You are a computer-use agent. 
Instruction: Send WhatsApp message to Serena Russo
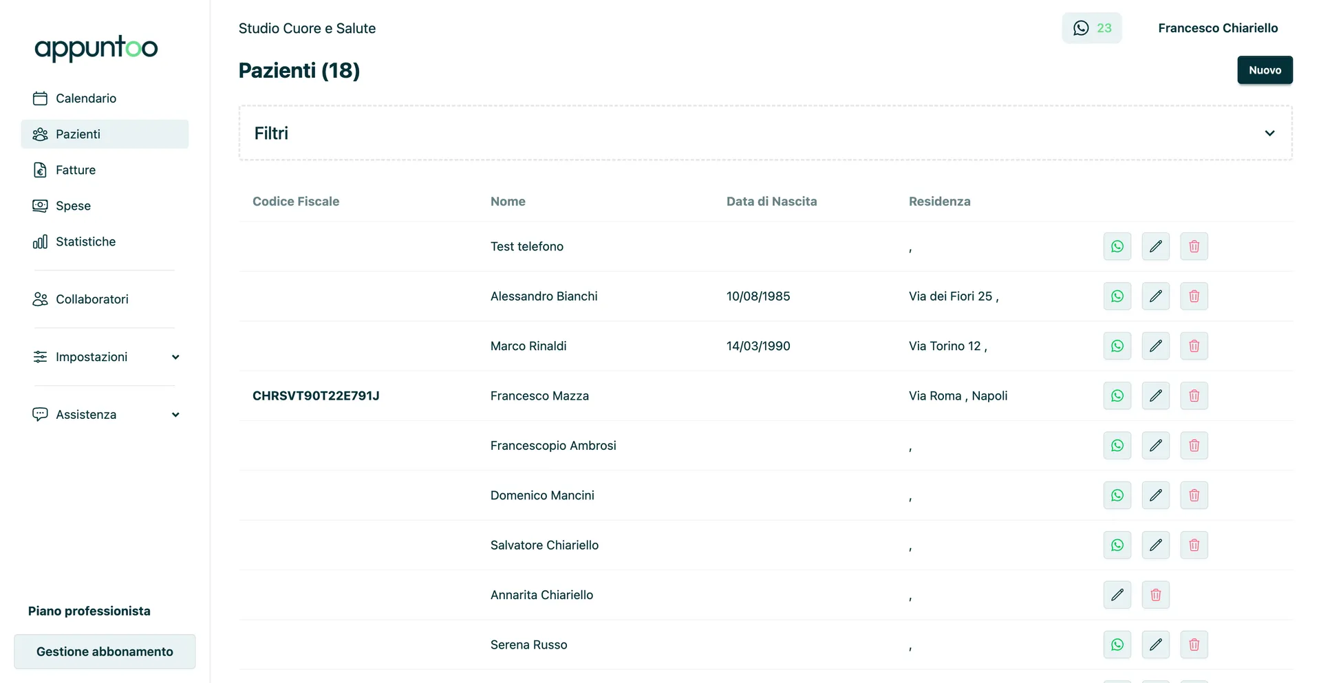[x=1117, y=644]
